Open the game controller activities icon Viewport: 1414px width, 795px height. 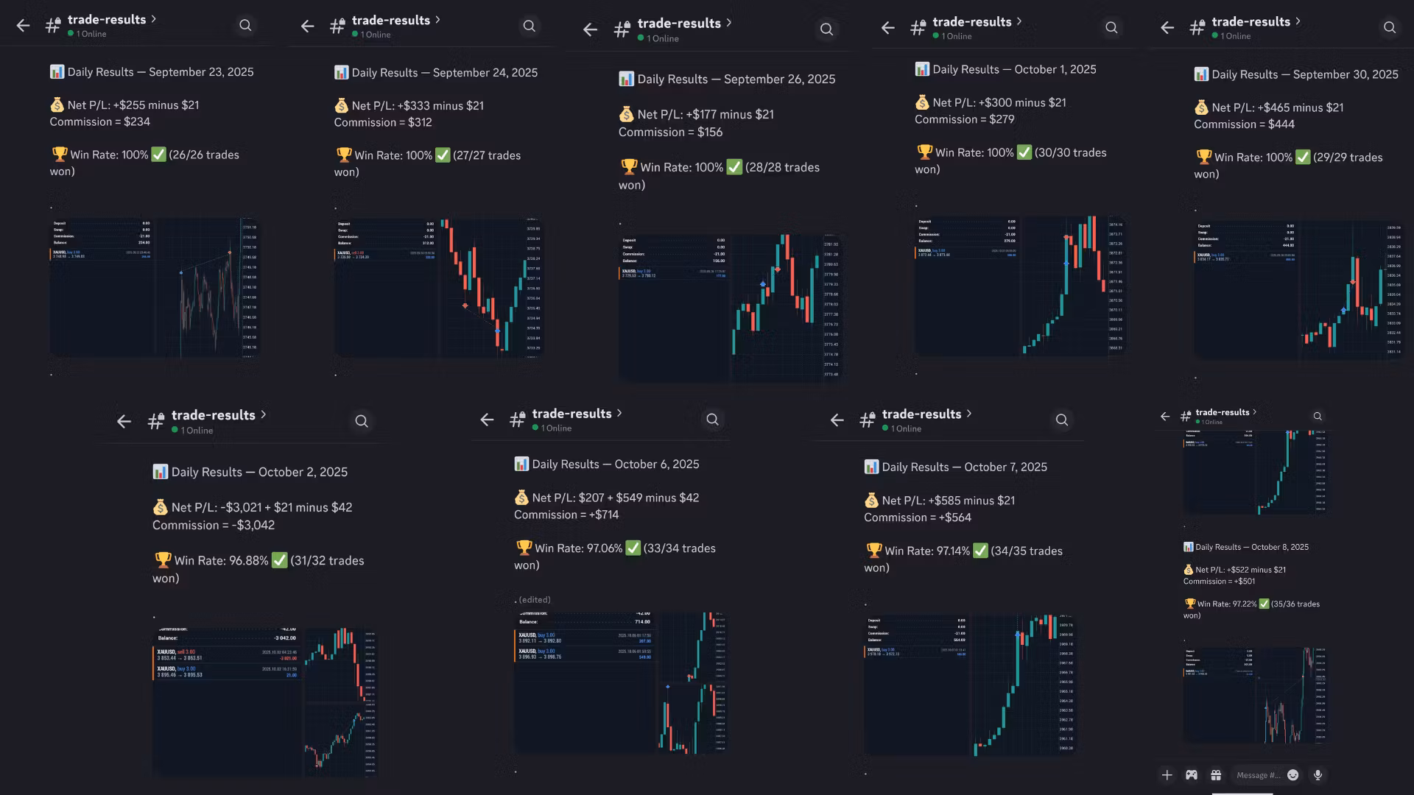coord(1191,774)
